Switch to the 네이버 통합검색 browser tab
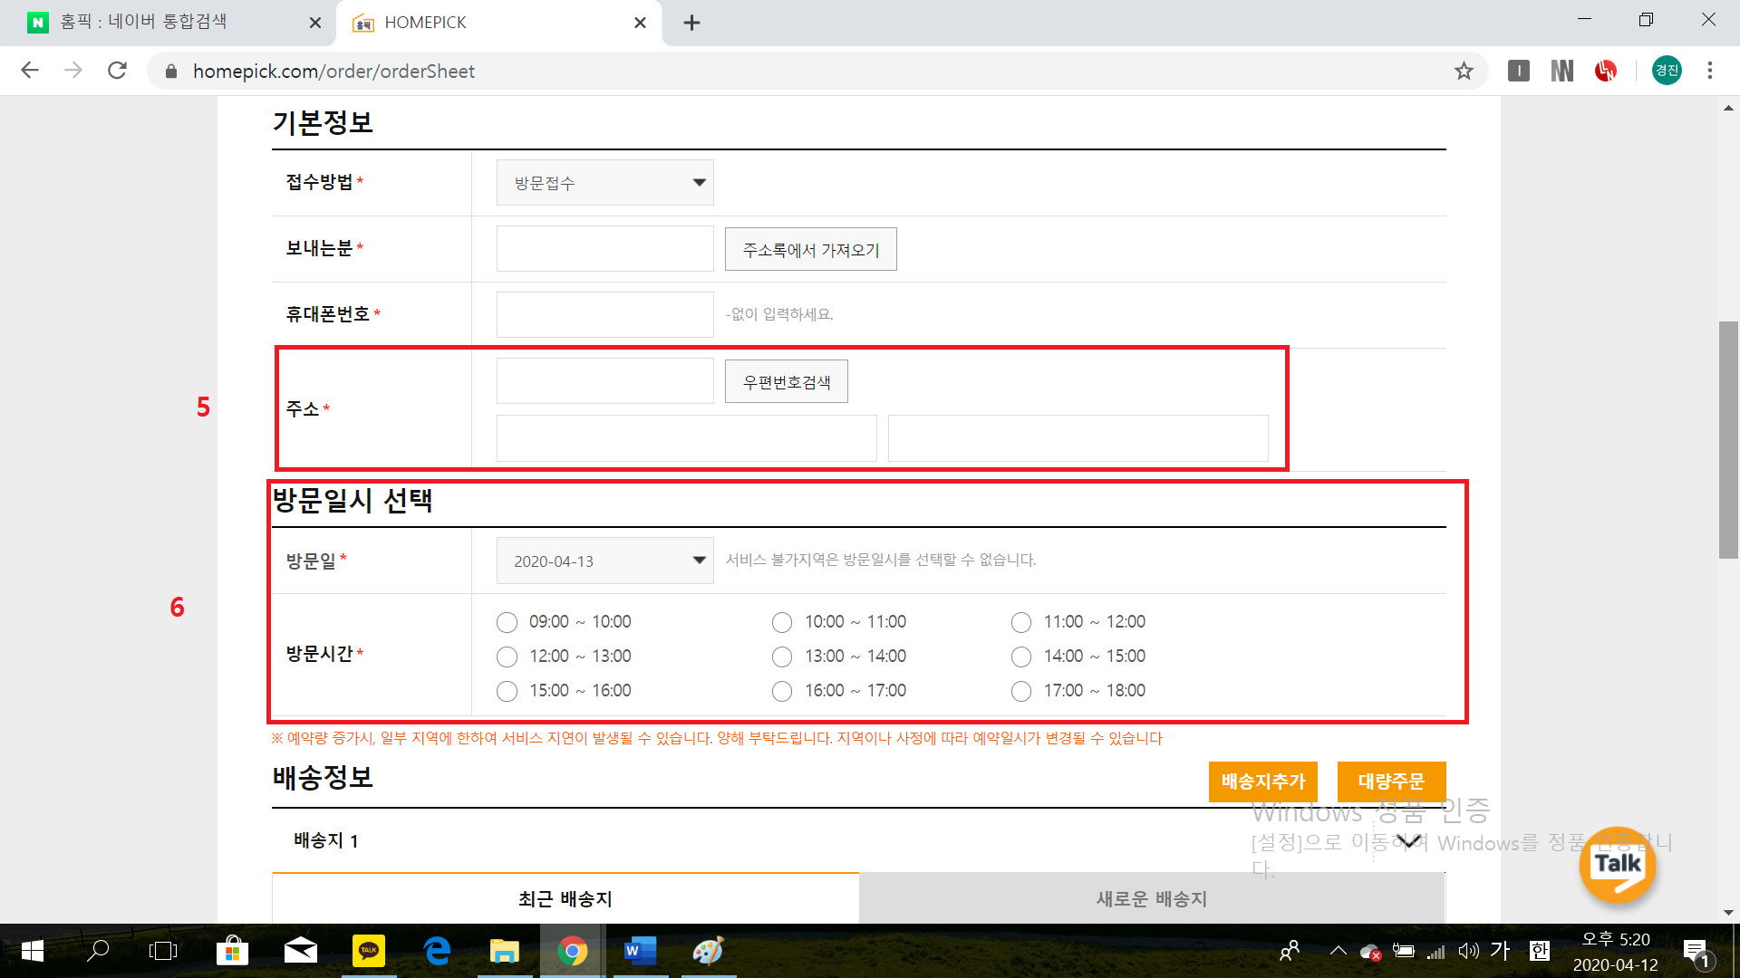The height and width of the screenshot is (978, 1740). click(x=145, y=22)
